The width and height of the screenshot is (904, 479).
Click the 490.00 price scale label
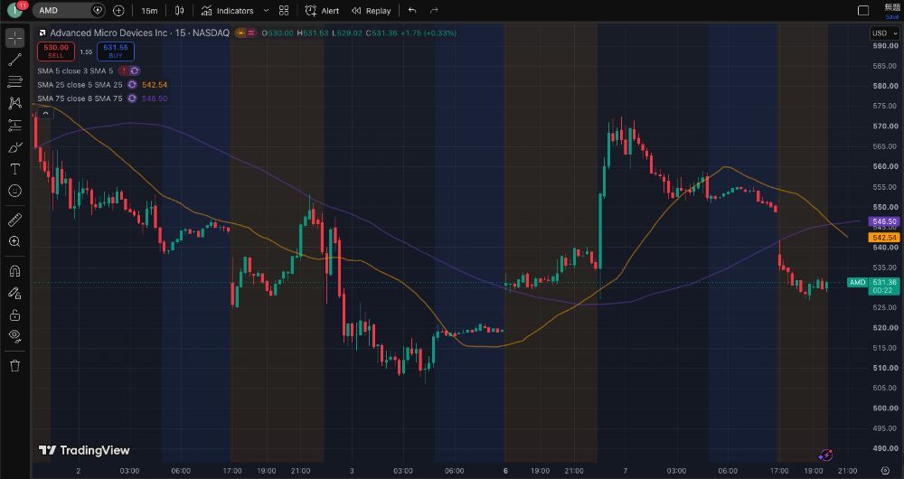pyautogui.click(x=885, y=448)
